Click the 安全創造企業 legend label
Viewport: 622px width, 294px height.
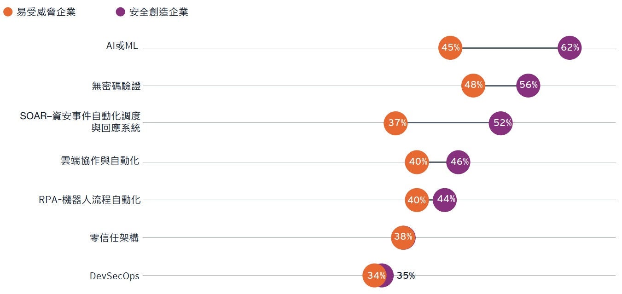[x=159, y=12]
